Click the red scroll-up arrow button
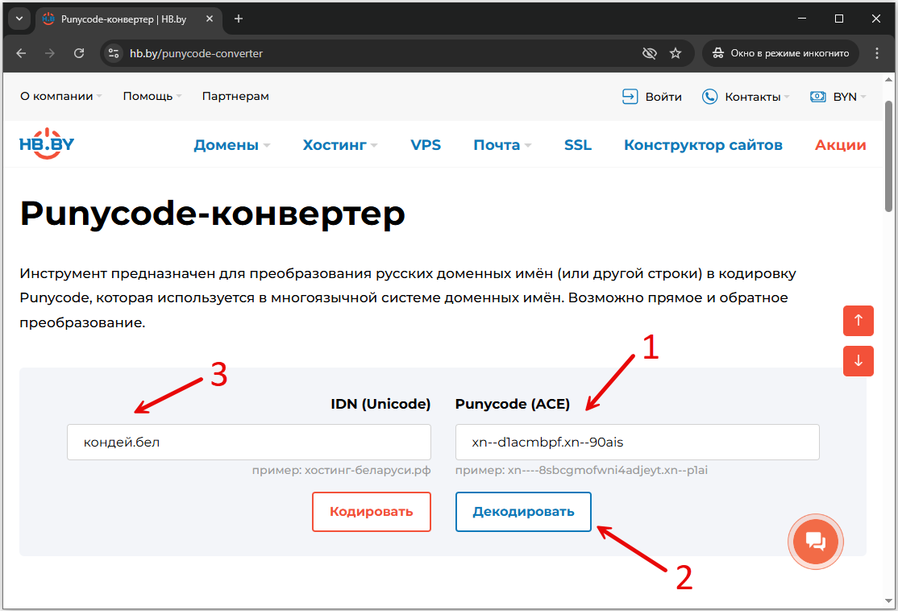Image resolution: width=898 pixels, height=611 pixels. pos(858,321)
